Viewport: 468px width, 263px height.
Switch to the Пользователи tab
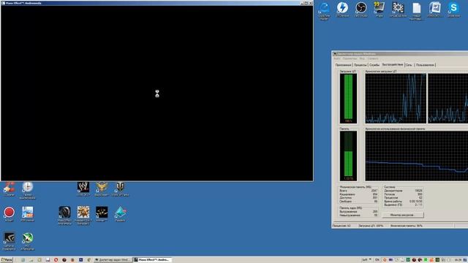[x=425, y=65]
